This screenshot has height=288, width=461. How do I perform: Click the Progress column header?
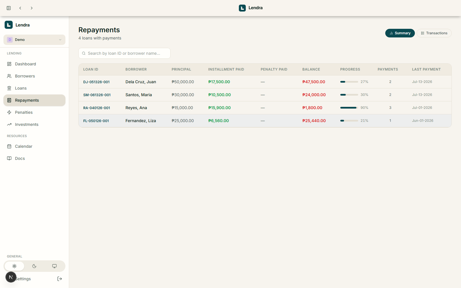350,69
